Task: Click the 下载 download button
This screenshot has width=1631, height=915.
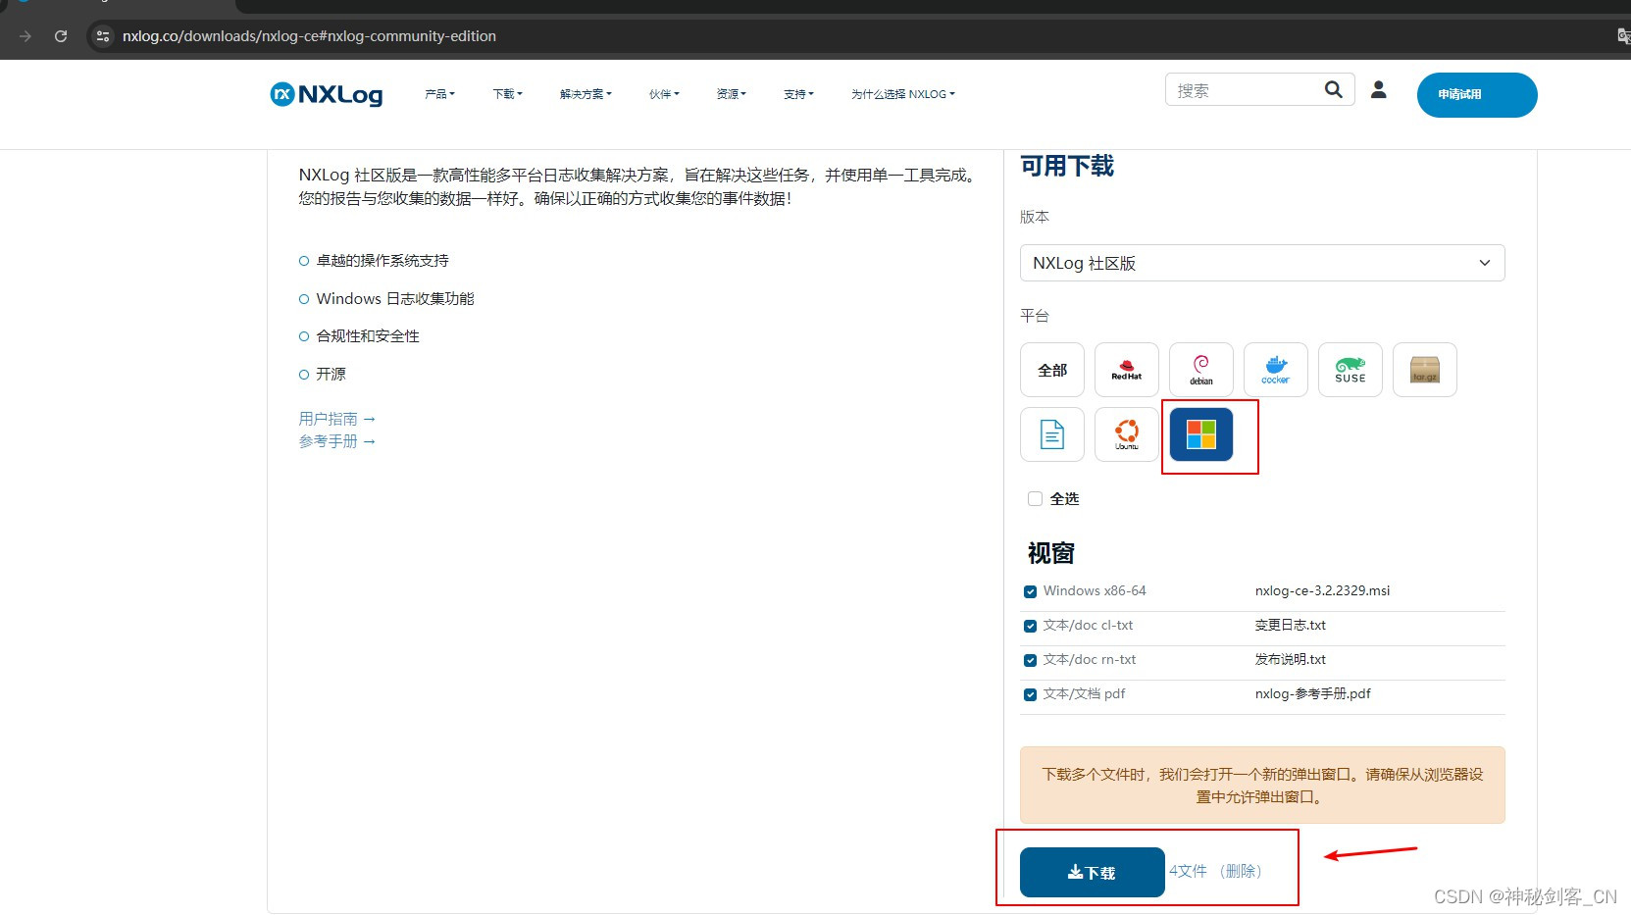Action: [x=1092, y=872]
